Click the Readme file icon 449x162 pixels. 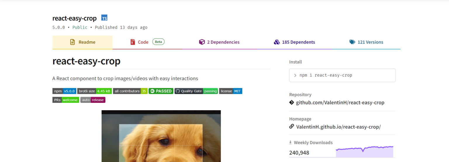coord(72,42)
